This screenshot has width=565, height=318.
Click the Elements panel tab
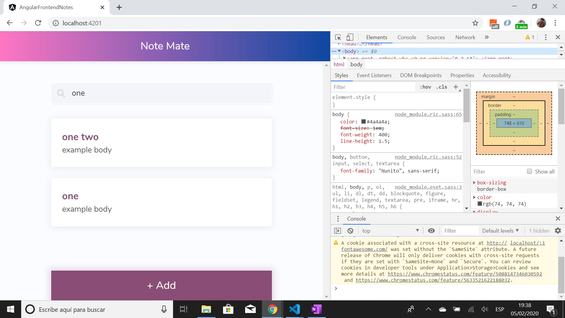pyautogui.click(x=376, y=37)
